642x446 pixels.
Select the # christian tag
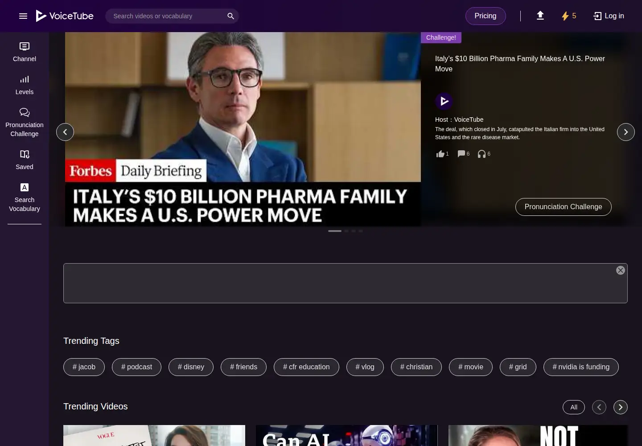pos(416,367)
